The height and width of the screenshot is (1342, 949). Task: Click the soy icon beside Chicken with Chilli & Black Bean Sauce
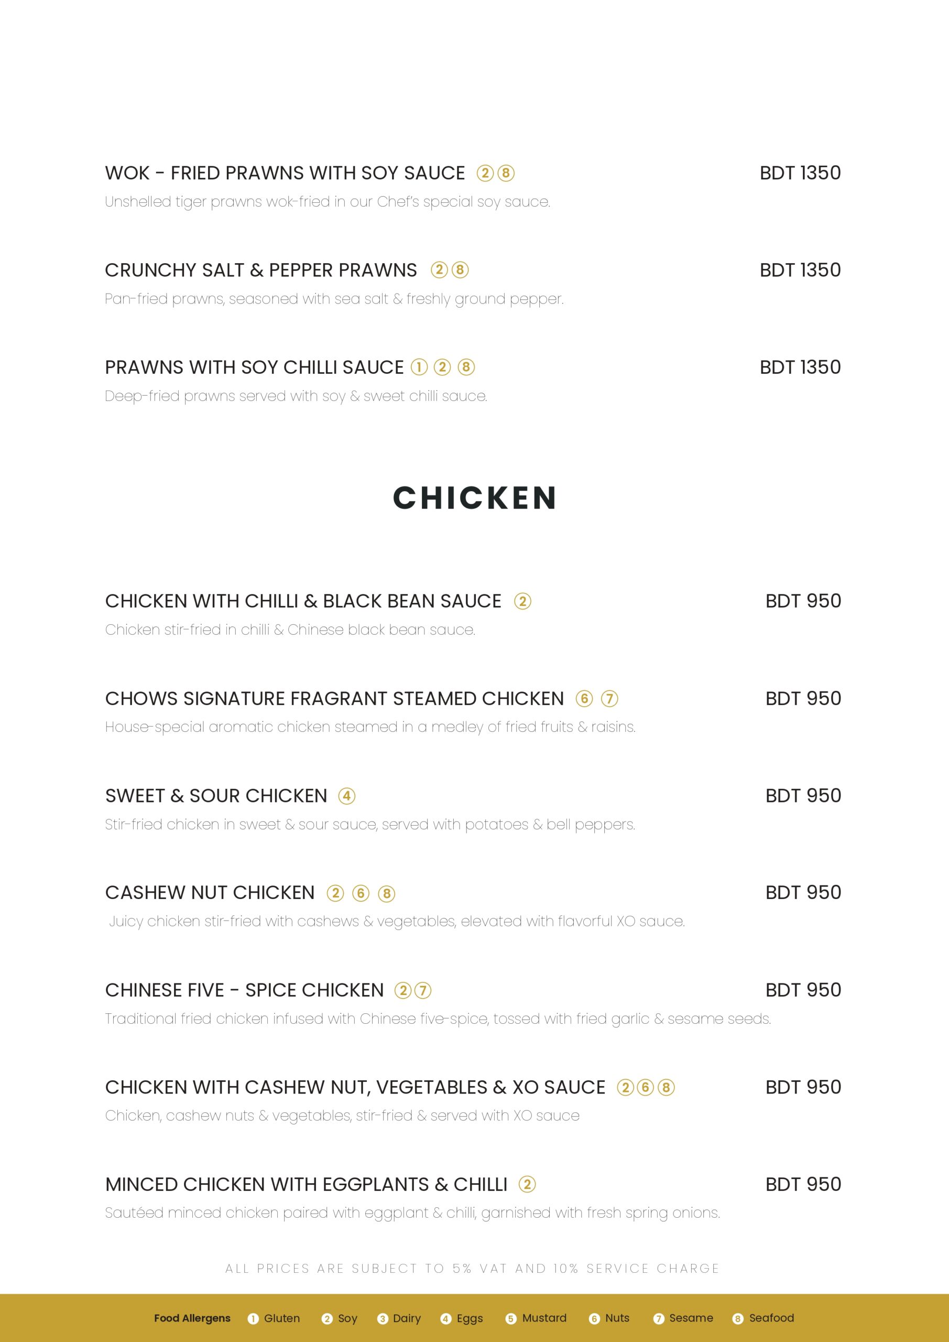coord(522,601)
